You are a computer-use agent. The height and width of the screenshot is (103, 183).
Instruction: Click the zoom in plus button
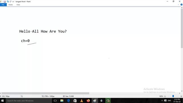pyautogui.click(x=181, y=96)
